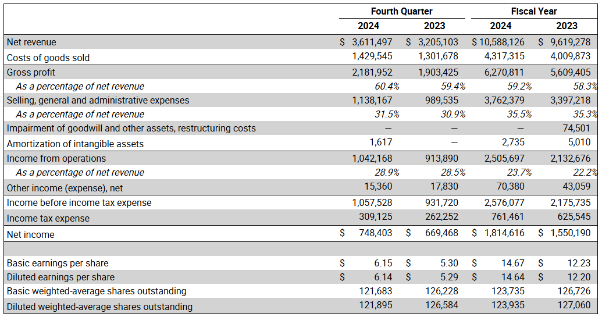The width and height of the screenshot is (602, 317).
Task: Click the Costs of goods sold label
Action: click(x=48, y=58)
